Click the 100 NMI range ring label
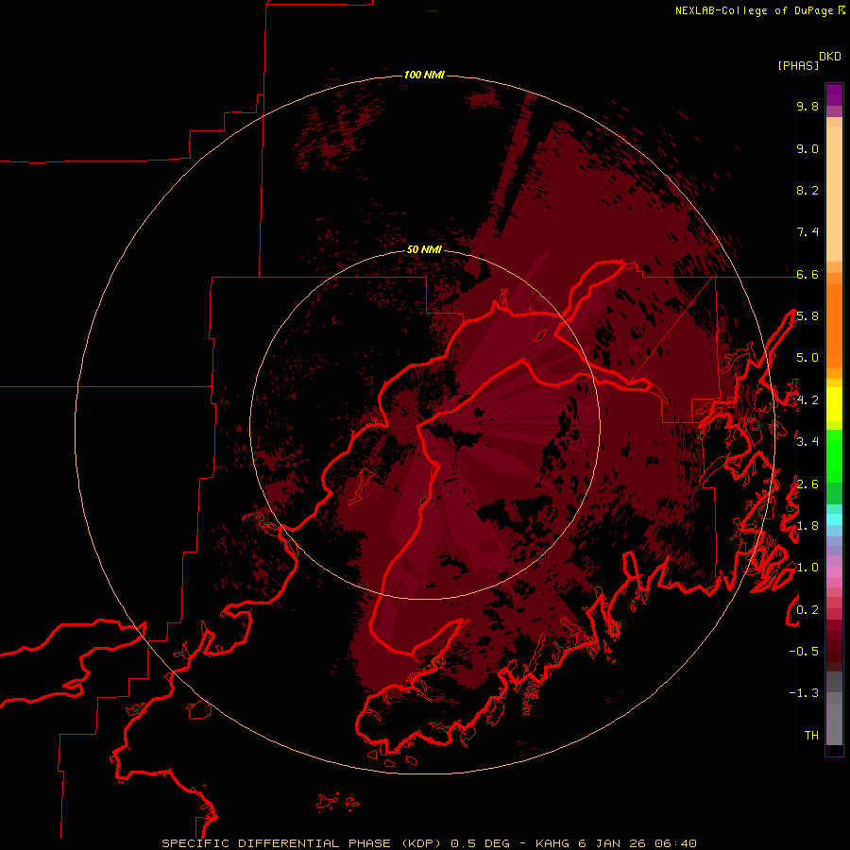The image size is (850, 850). (424, 75)
